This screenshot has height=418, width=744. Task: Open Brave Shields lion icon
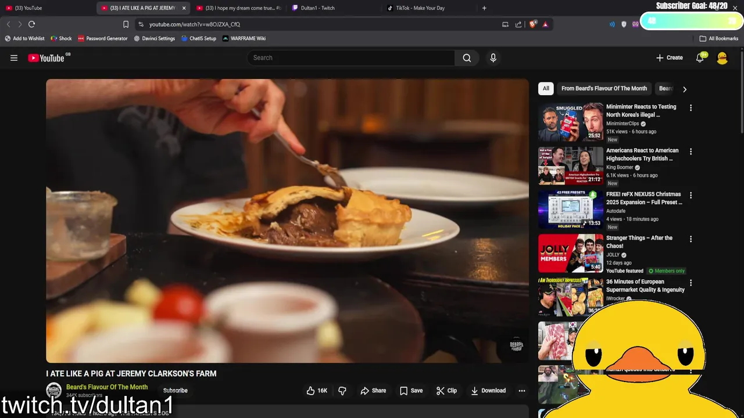532,24
